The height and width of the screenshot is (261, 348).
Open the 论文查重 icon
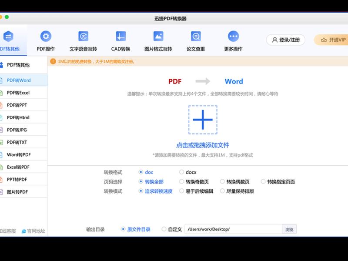point(196,36)
